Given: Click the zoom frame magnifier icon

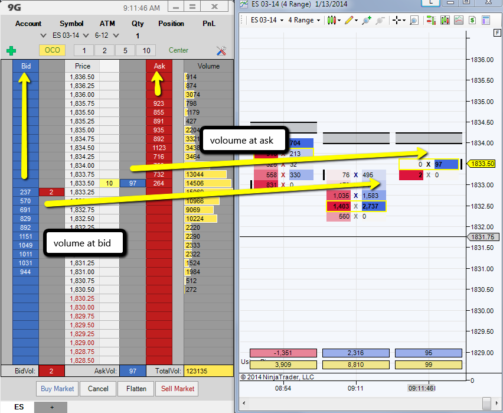Looking at the screenshot, I should pos(414,21).
